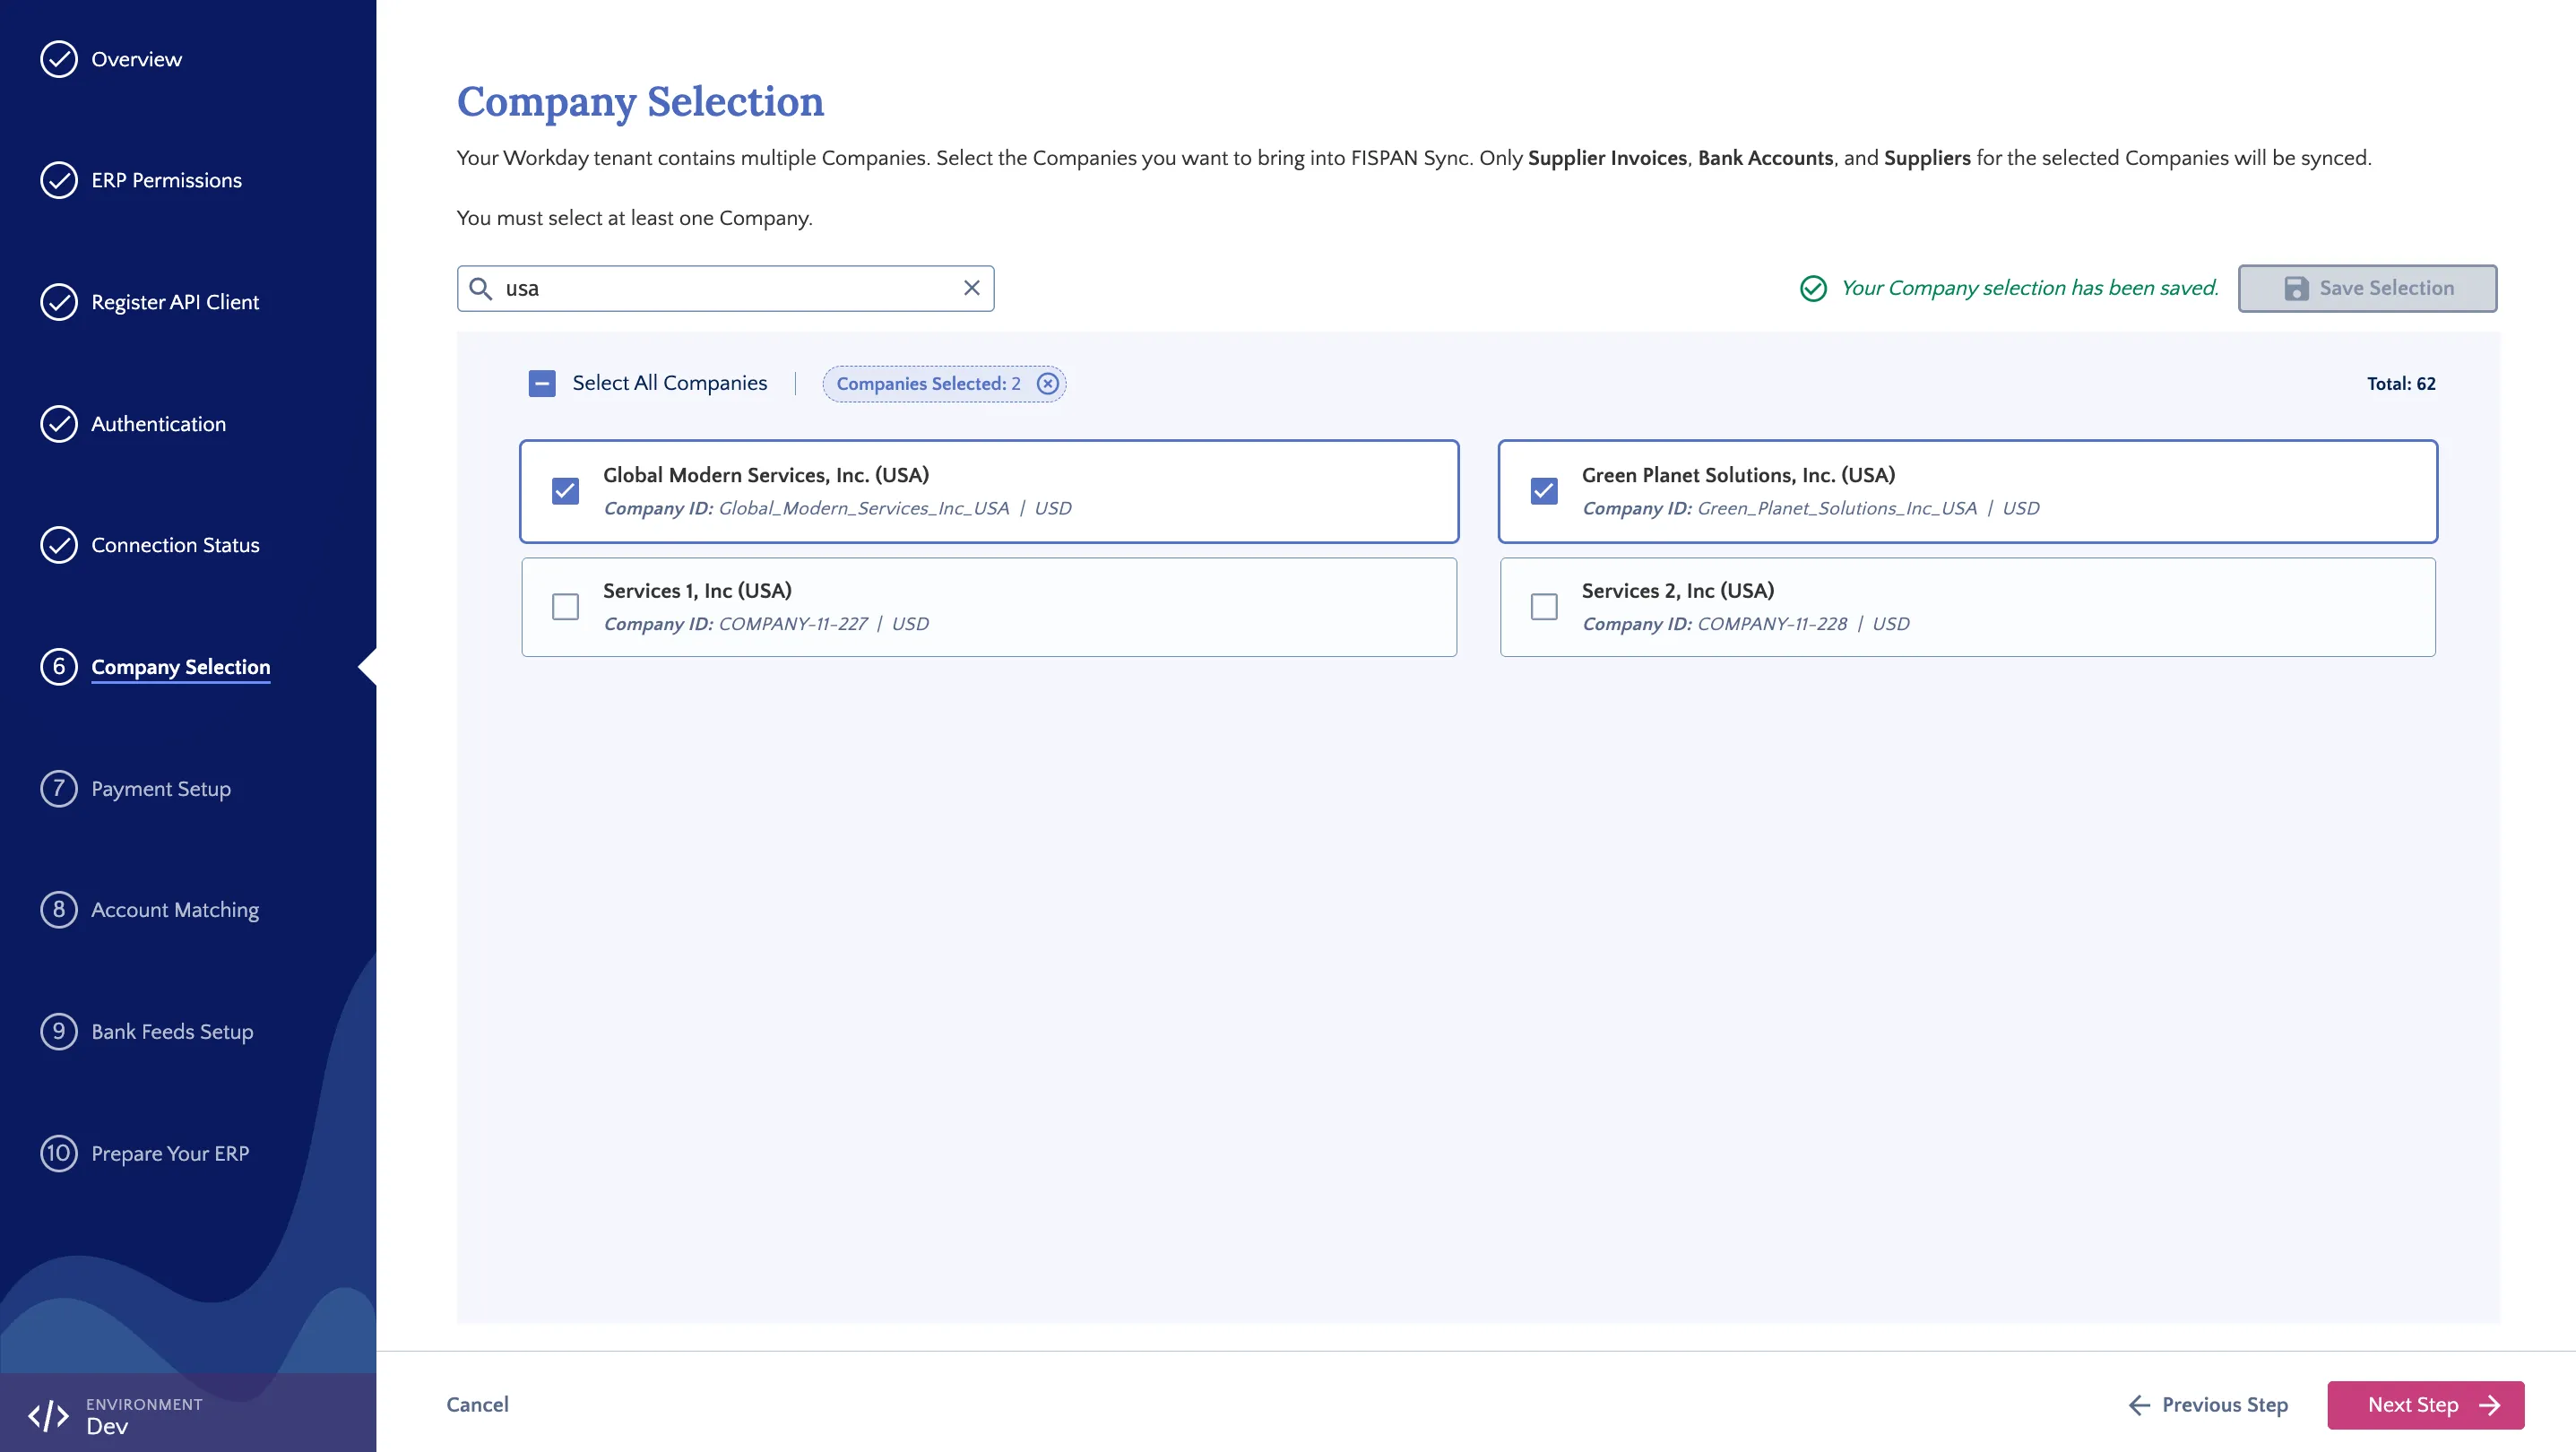
Task: Click the Companies Selected: 2 chip
Action: coord(944,384)
